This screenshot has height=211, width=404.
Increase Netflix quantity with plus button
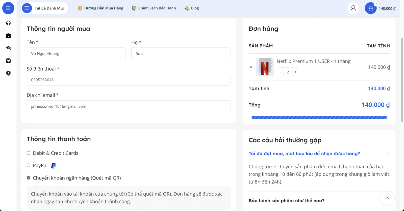296,72
